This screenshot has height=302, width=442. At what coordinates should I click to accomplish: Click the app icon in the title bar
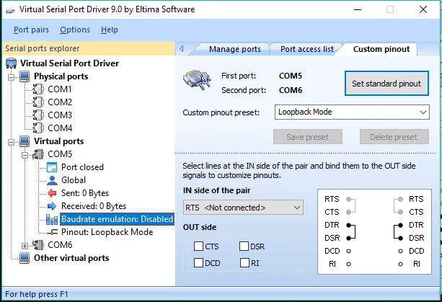pos(10,10)
